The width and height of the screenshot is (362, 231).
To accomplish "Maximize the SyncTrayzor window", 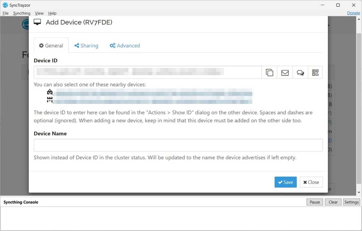I will click(338, 5).
